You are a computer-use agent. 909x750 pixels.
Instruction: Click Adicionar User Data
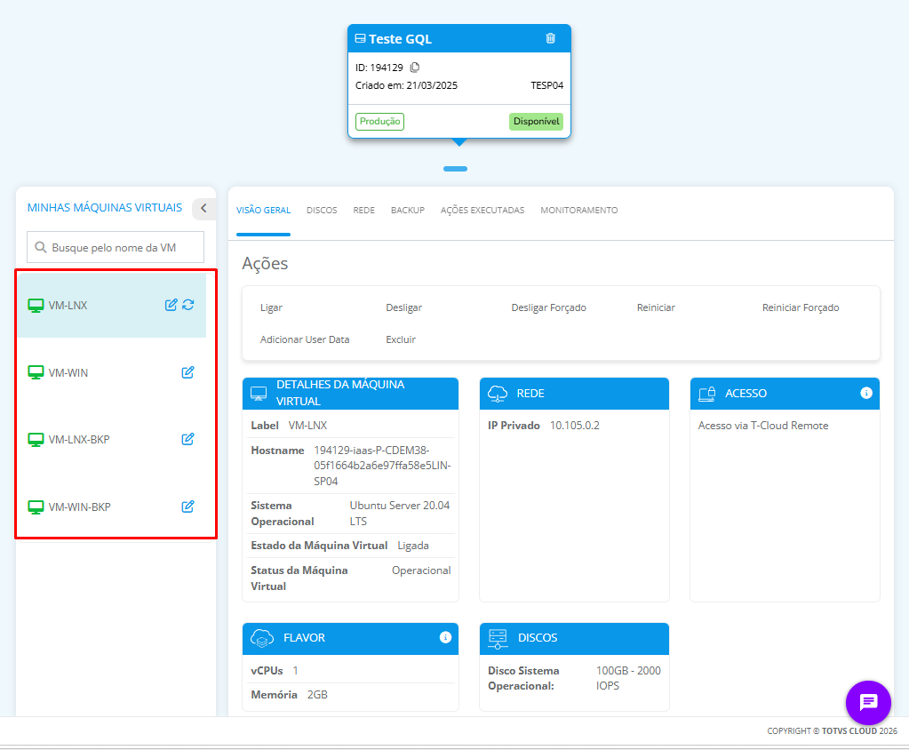click(305, 339)
